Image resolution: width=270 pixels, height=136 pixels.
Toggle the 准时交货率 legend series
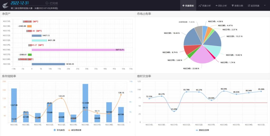coord(202,130)
